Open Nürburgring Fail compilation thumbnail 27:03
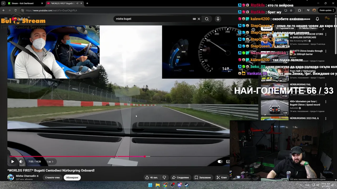 [275, 91]
